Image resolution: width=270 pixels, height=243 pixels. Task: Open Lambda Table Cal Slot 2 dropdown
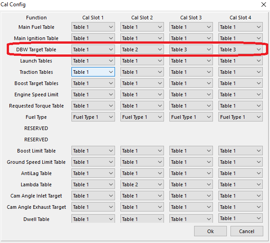(142, 184)
